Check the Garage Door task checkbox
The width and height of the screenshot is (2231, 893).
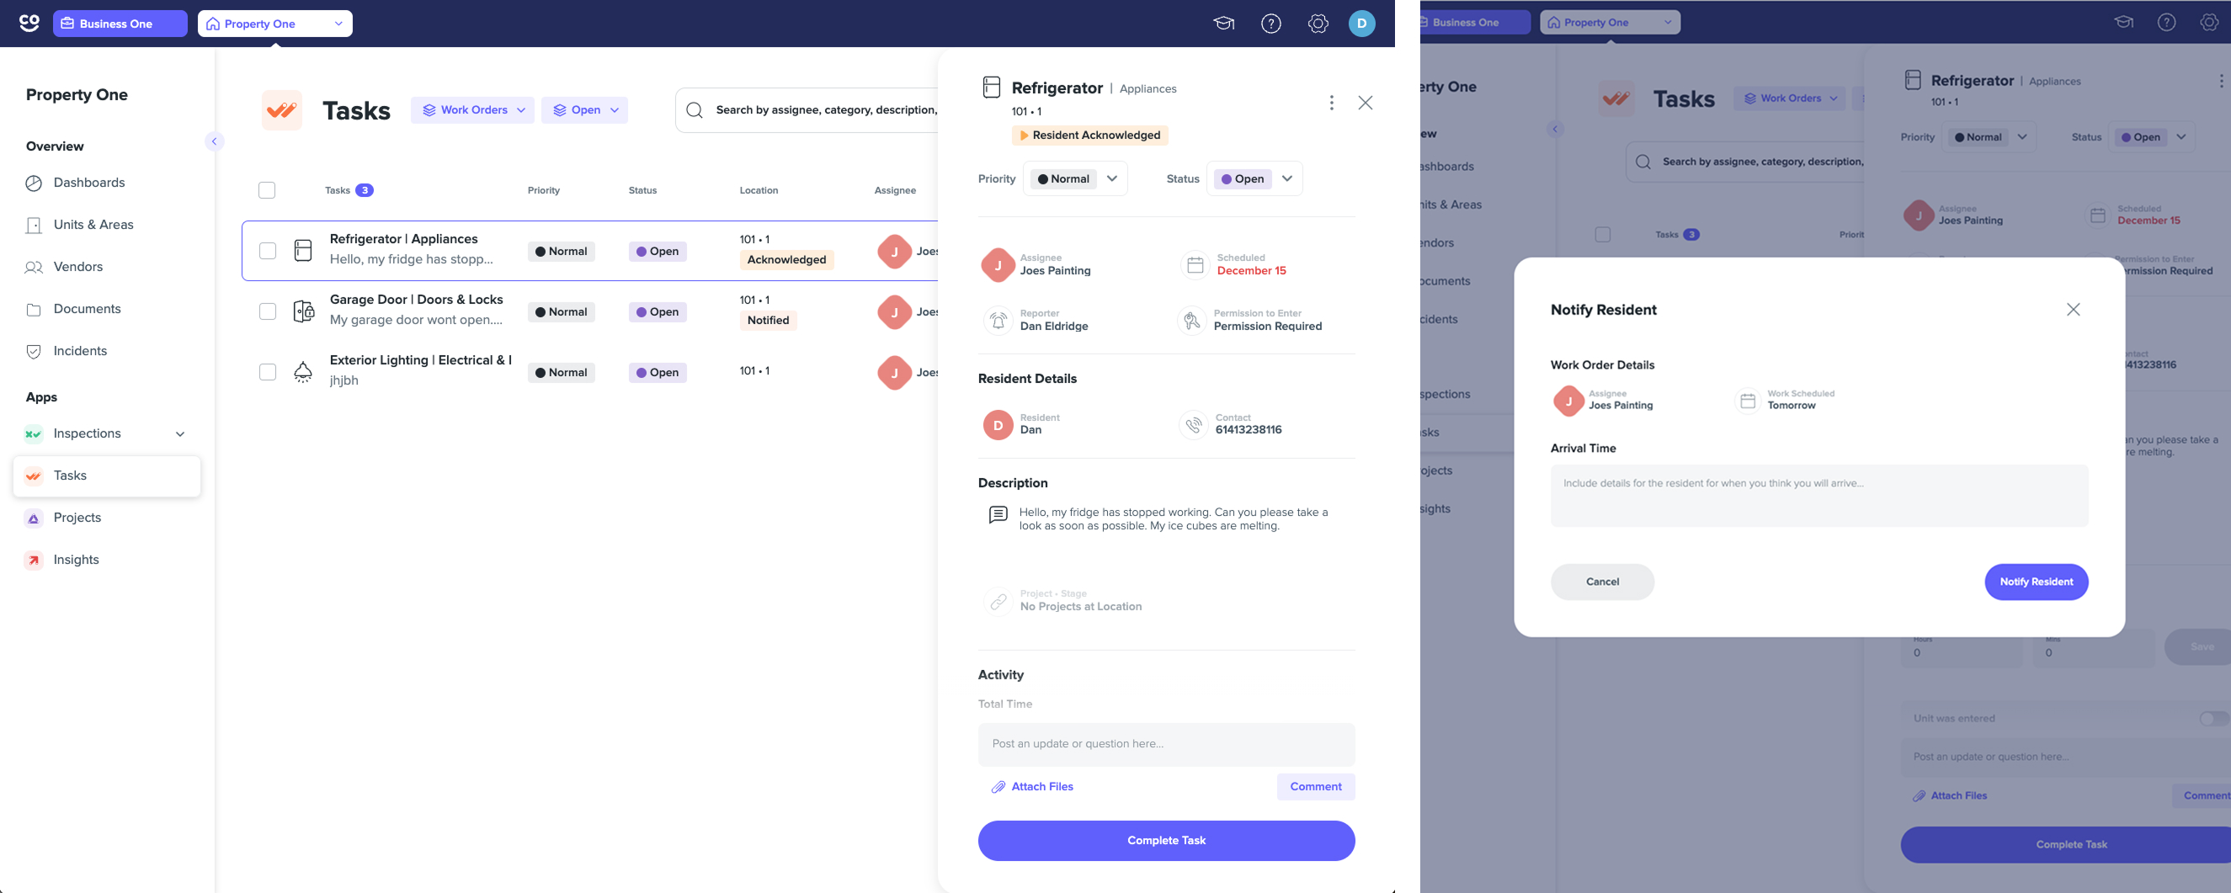(x=268, y=311)
